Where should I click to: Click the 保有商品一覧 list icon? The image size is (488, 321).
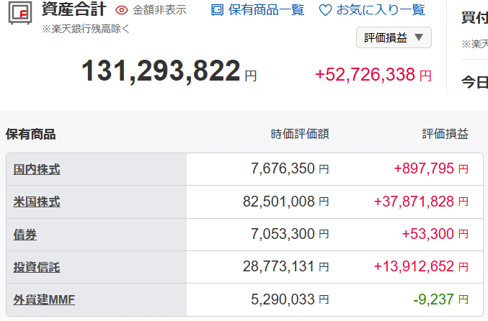tap(217, 10)
